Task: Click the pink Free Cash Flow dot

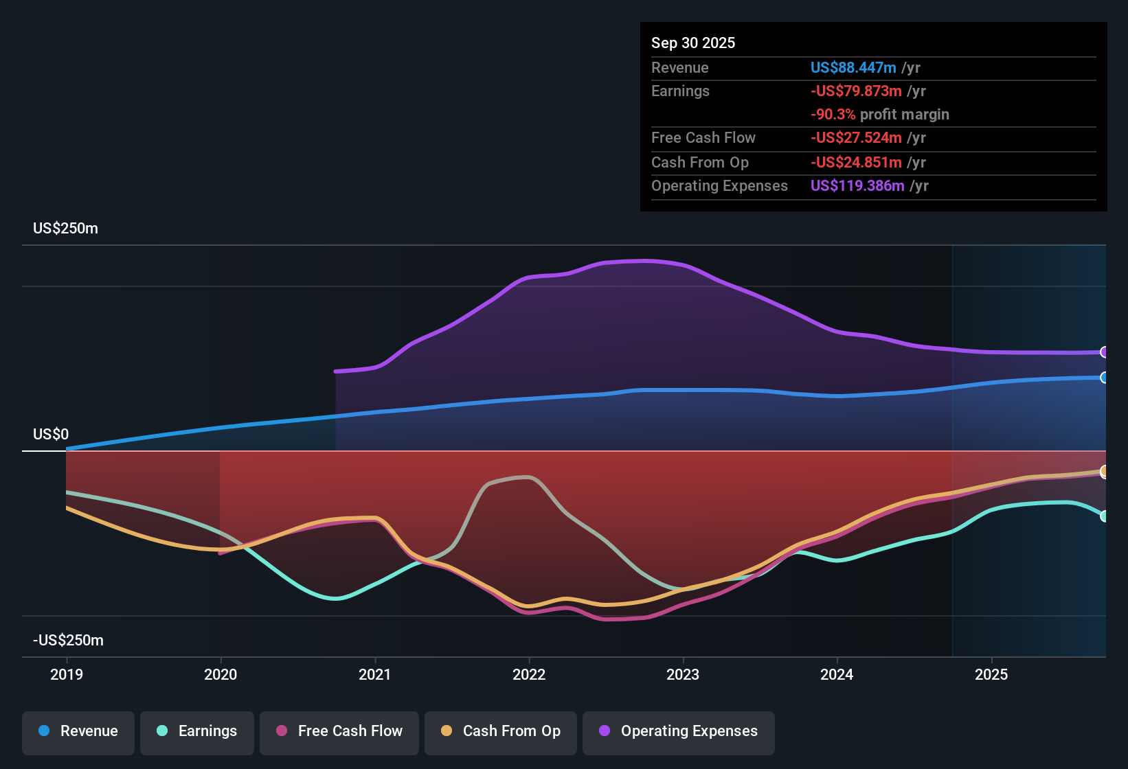Action: (282, 731)
